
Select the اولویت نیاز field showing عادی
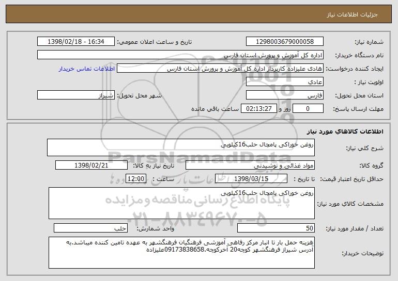(284, 82)
